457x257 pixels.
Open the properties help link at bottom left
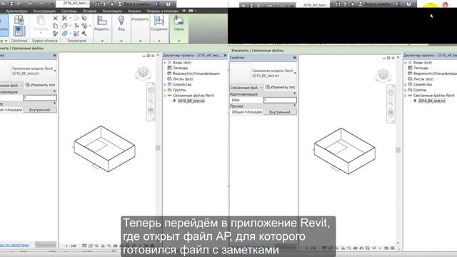14,245
